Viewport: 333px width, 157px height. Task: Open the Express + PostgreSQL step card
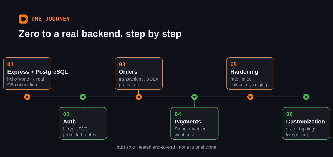pyautogui.click(x=27, y=74)
